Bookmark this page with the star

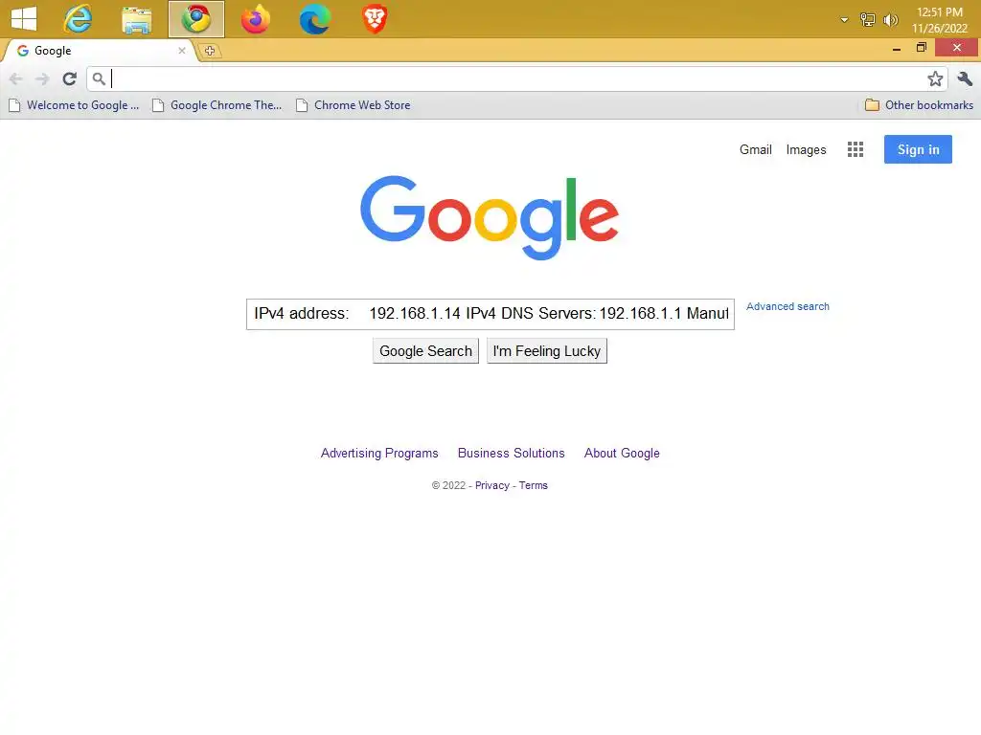tap(935, 78)
